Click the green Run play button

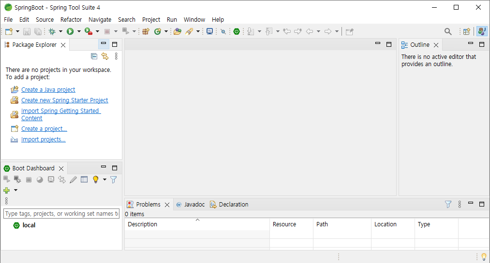pyautogui.click(x=70, y=31)
